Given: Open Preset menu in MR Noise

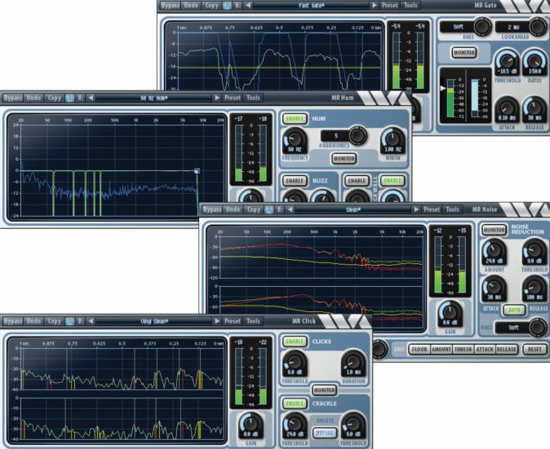Looking at the screenshot, I should pyautogui.click(x=432, y=209).
